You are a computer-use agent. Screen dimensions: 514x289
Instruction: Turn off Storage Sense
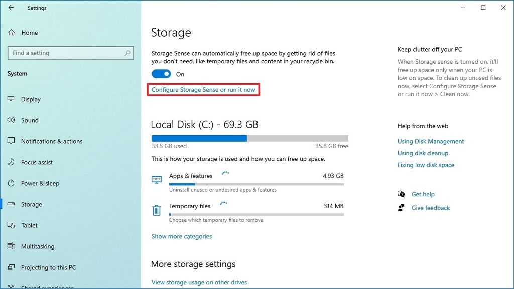(161, 73)
